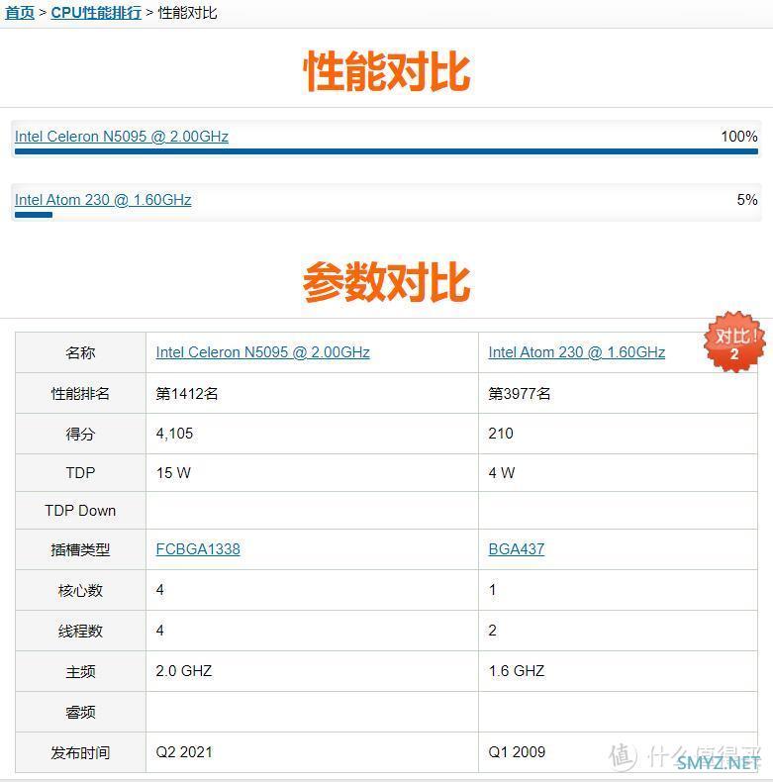This screenshot has width=773, height=782.
Task: Select the Atom 230 thread count 2
Action: (x=493, y=631)
